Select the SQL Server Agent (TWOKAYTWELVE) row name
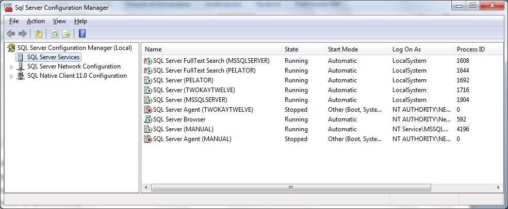The height and width of the screenshot is (209, 508). pyautogui.click(x=203, y=110)
